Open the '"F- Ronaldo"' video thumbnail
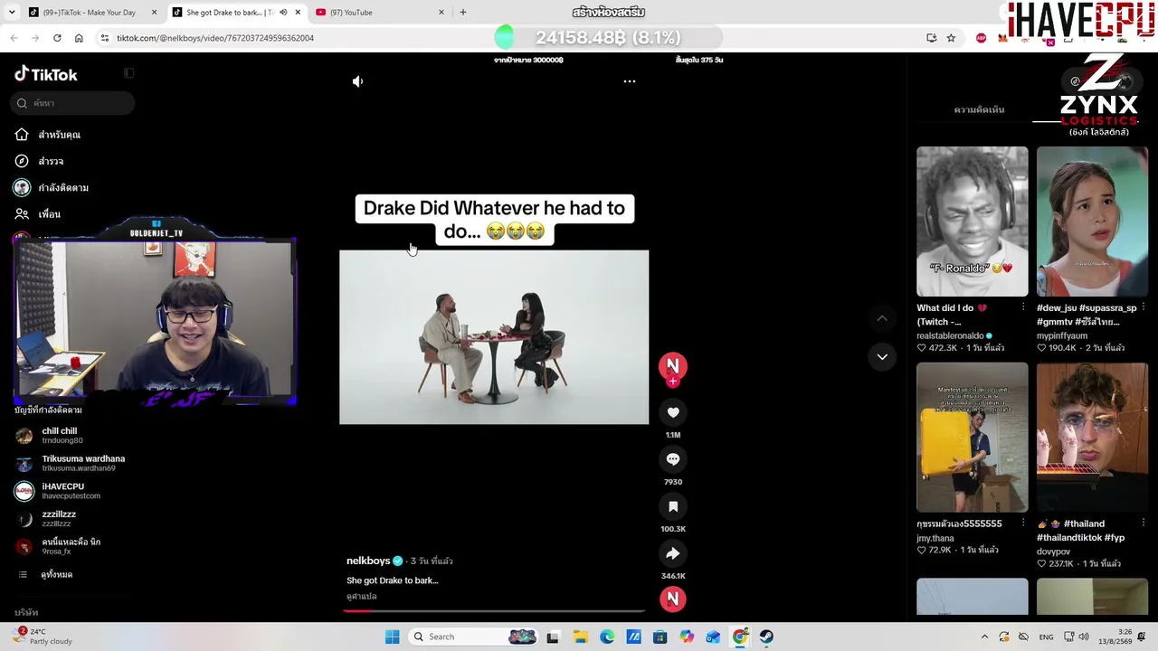 tap(973, 222)
